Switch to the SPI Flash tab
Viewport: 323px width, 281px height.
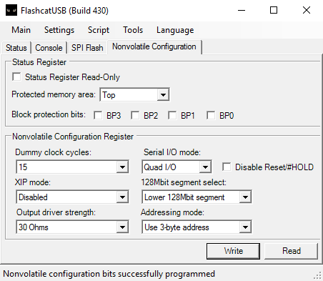click(87, 48)
